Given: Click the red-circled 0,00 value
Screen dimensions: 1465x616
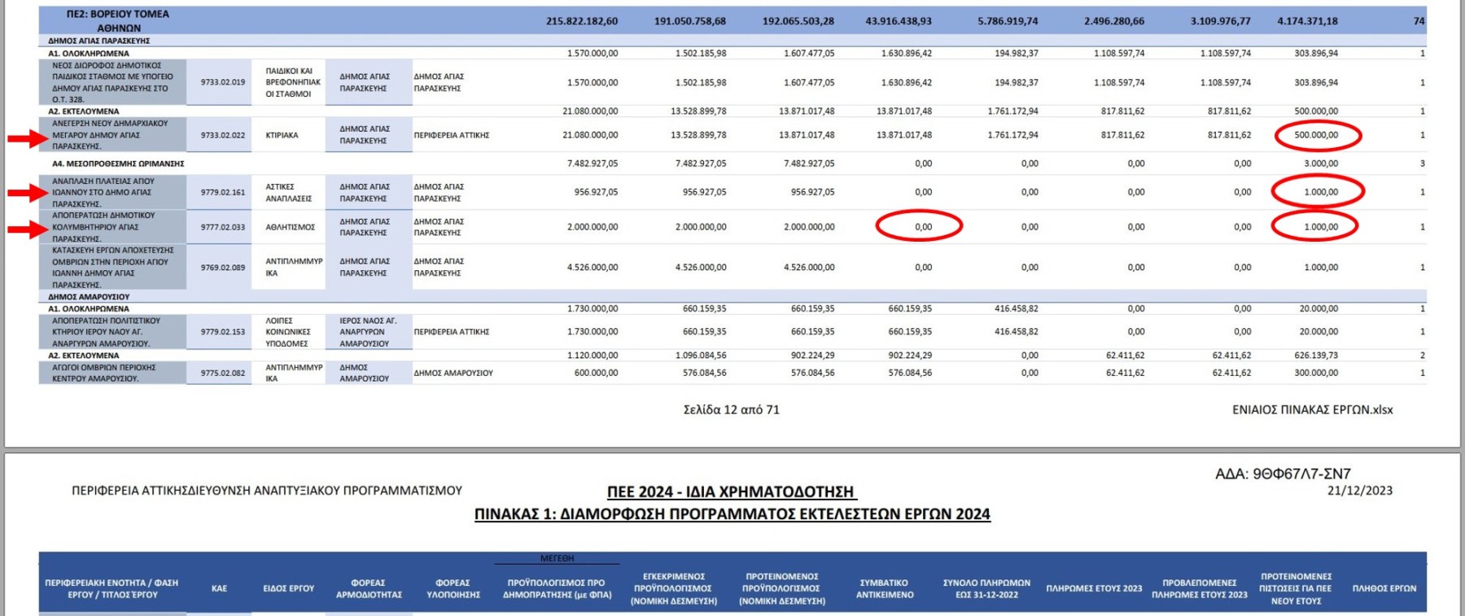Looking at the screenshot, I should pos(921,227).
